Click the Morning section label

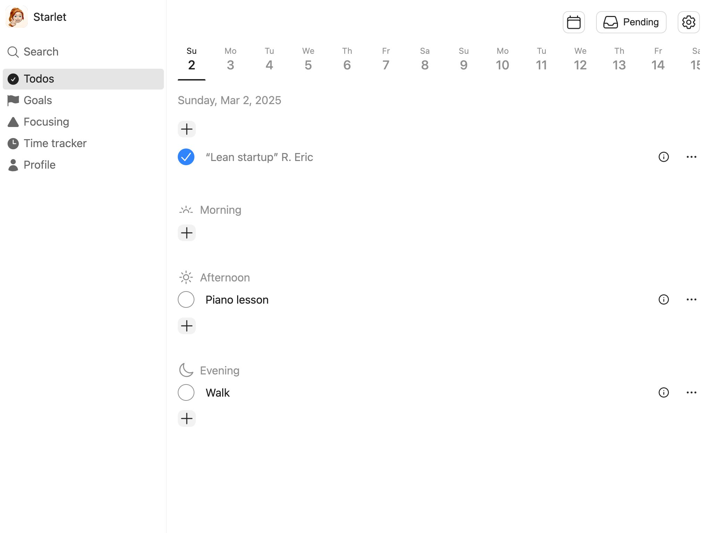(220, 210)
